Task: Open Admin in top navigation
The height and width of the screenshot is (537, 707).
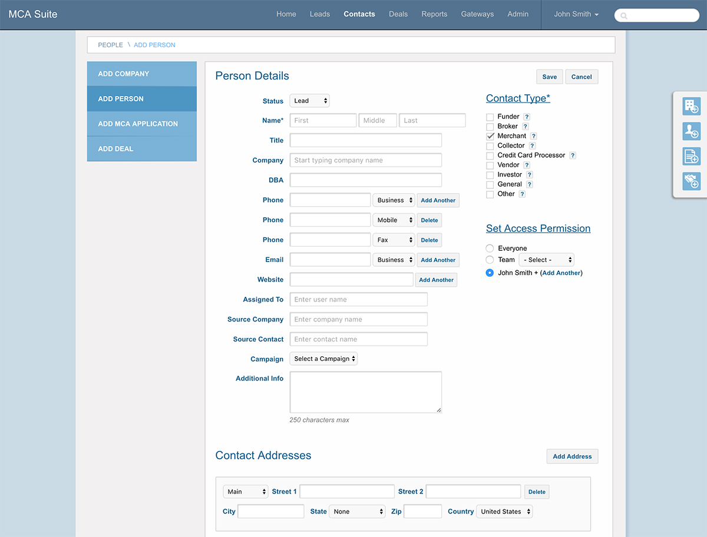Action: click(x=518, y=14)
